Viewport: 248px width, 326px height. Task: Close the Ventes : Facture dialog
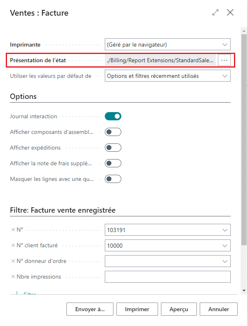tap(230, 13)
